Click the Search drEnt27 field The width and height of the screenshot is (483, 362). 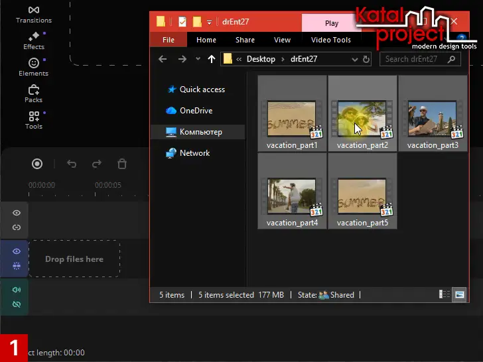[x=420, y=59]
